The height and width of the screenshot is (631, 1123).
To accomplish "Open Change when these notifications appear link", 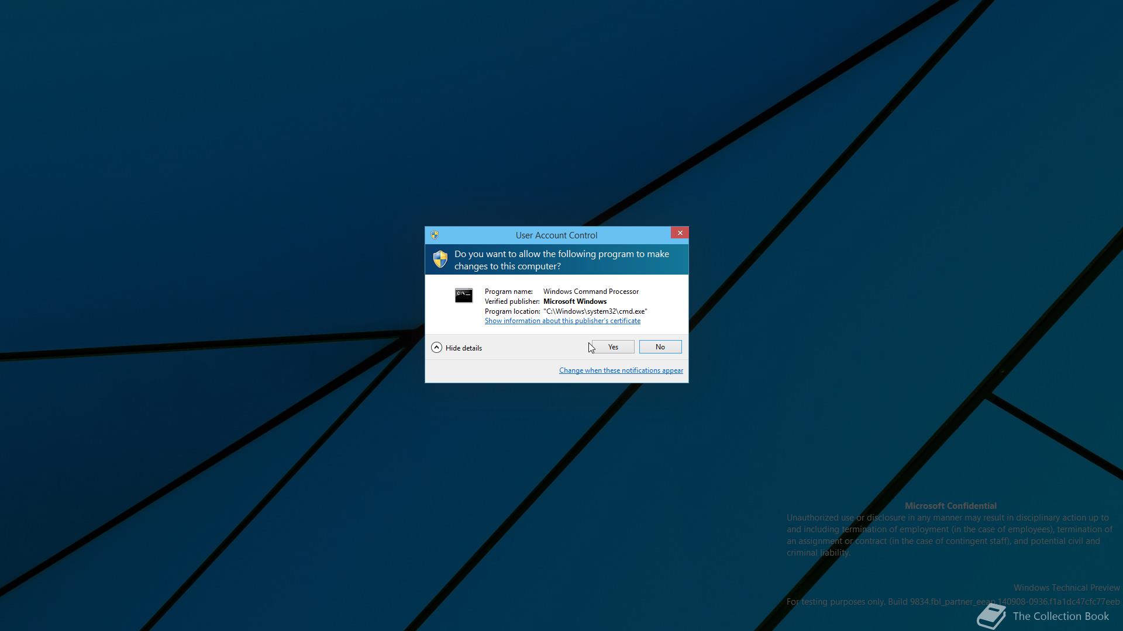I will point(621,370).
